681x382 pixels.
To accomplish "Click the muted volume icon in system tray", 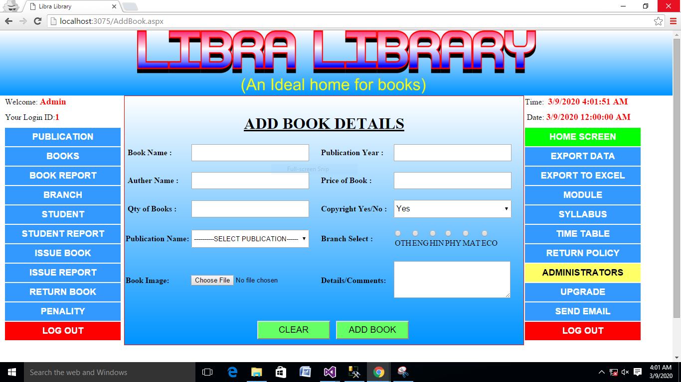I will coord(625,372).
